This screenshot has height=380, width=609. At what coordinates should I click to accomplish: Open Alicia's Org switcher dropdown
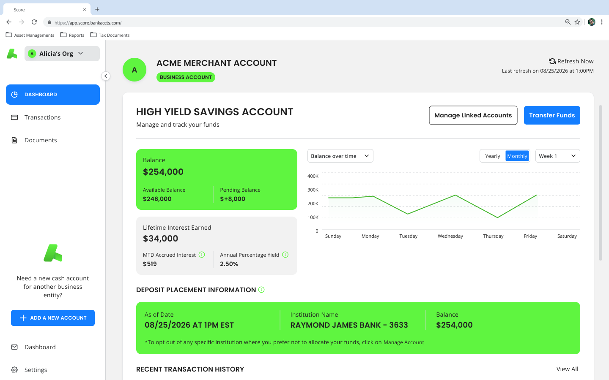tap(62, 54)
